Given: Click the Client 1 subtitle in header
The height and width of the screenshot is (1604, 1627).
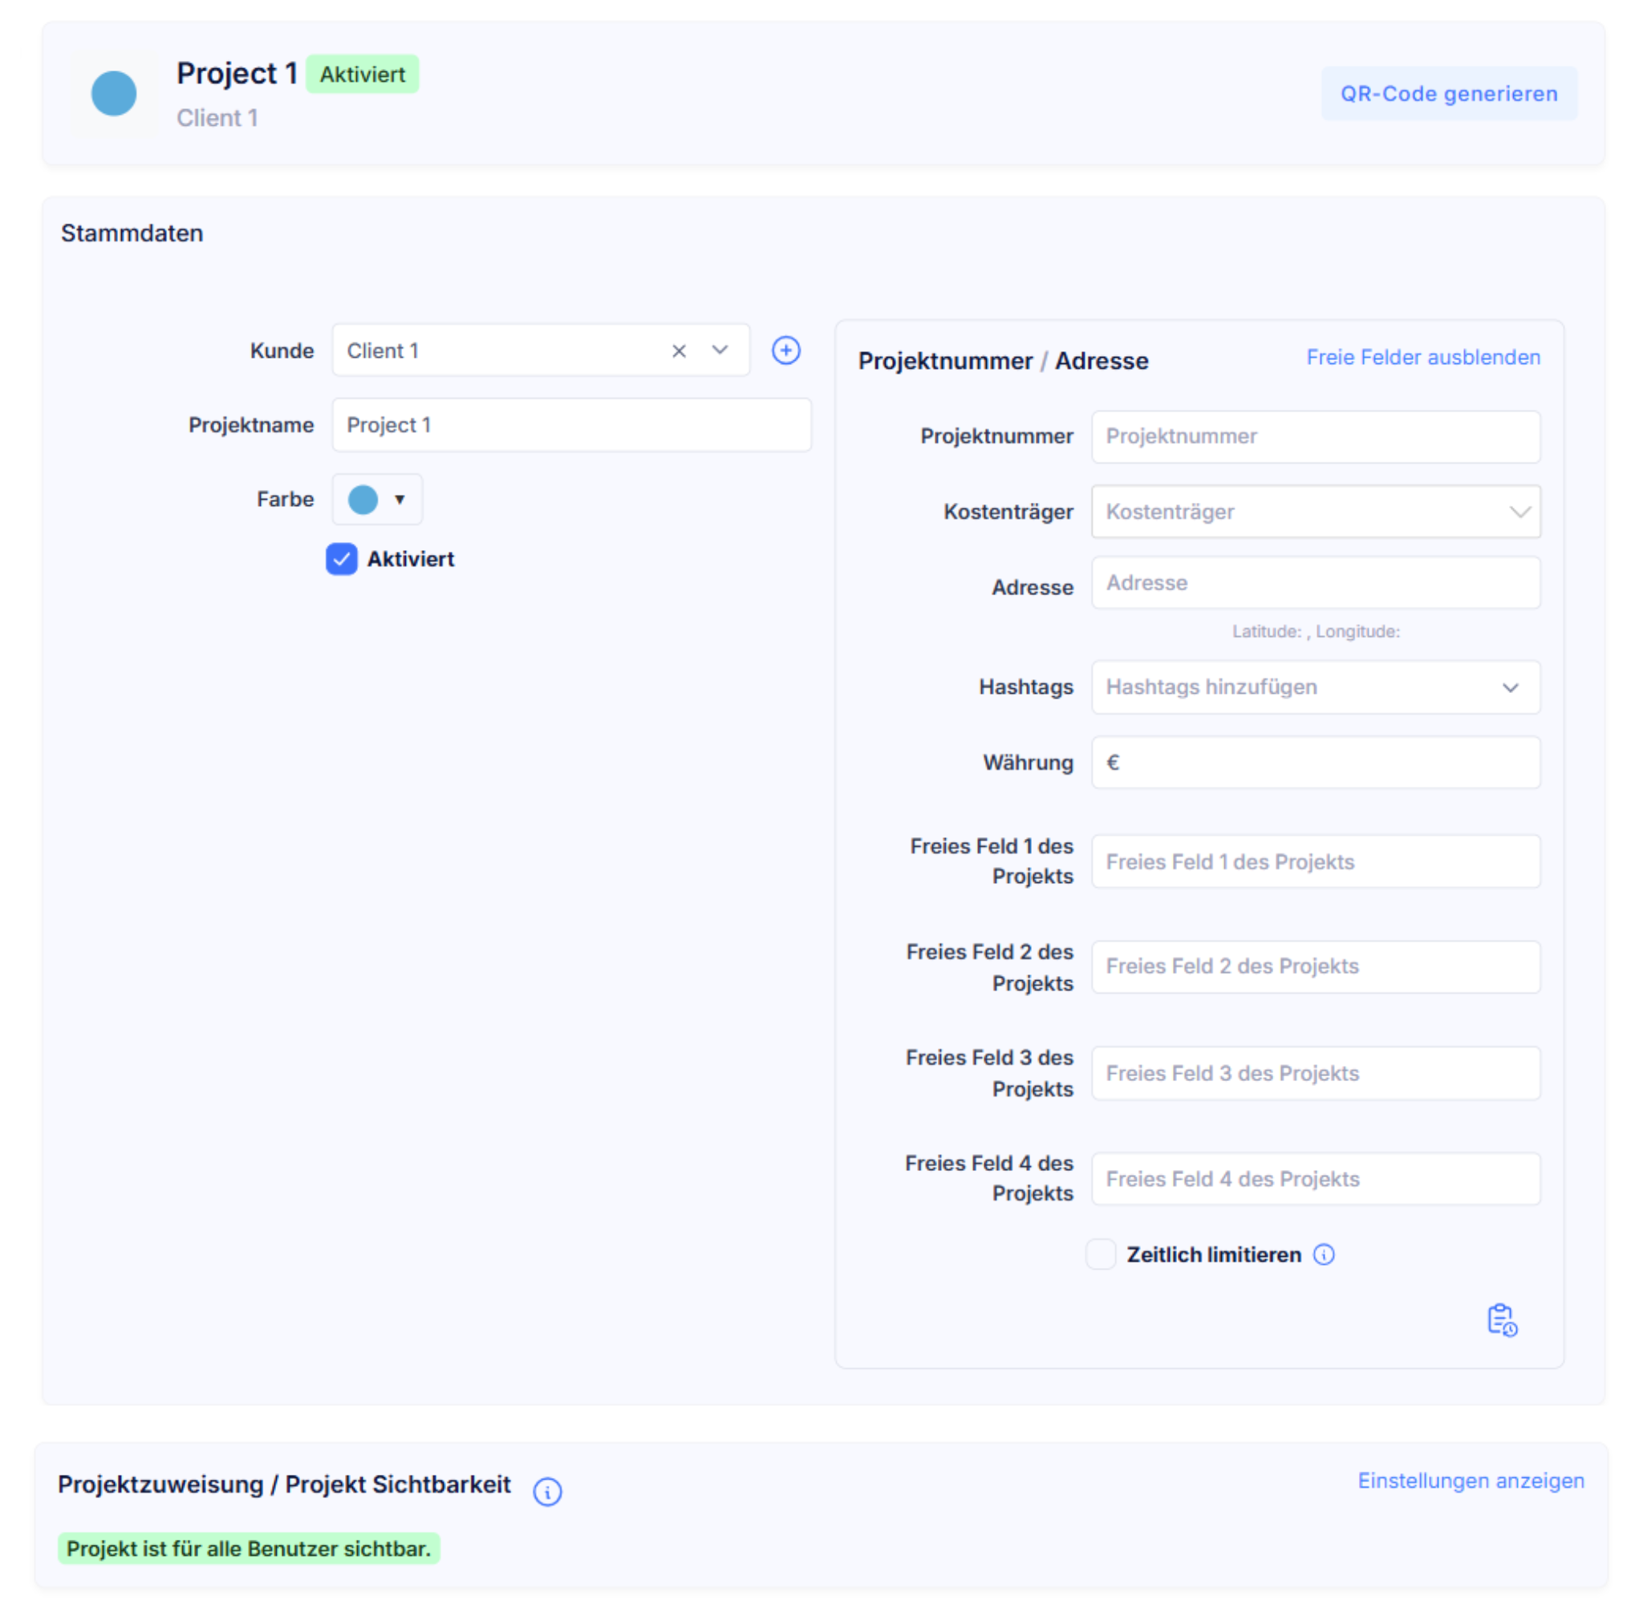Looking at the screenshot, I should pos(217,118).
